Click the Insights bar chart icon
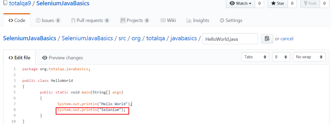Screen dimensions: 331x125 point(189,20)
